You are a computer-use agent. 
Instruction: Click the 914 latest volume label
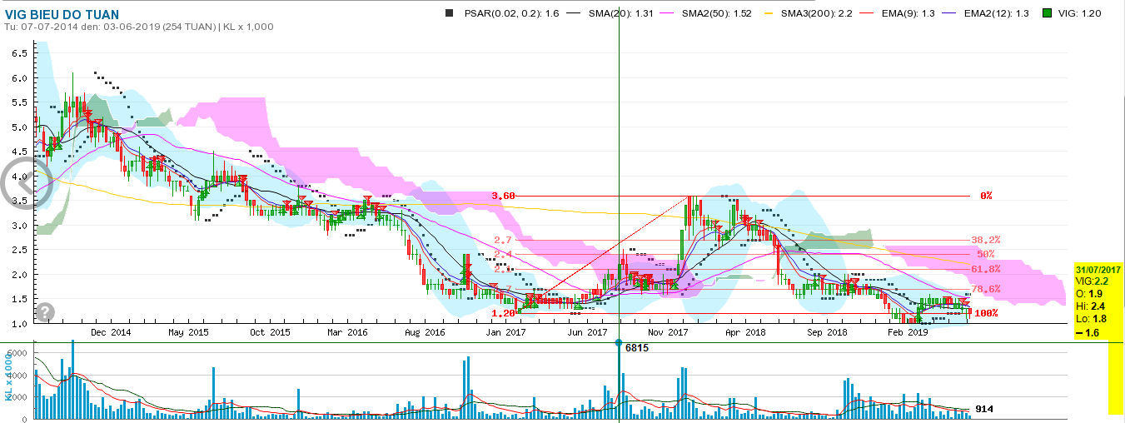coord(983,409)
